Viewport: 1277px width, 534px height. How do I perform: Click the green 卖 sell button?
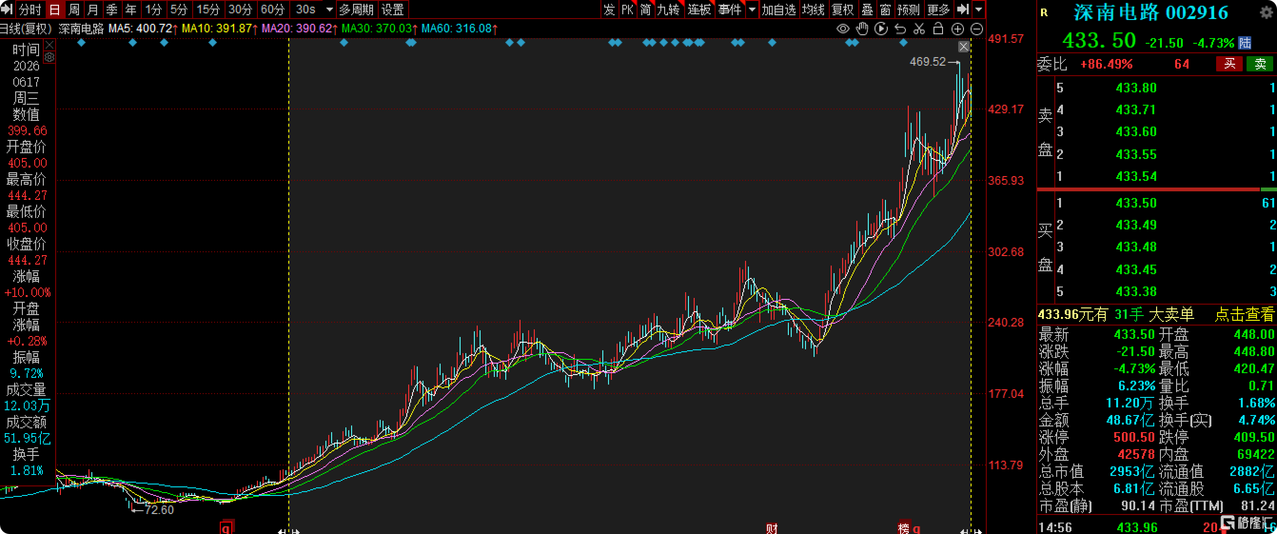1260,63
